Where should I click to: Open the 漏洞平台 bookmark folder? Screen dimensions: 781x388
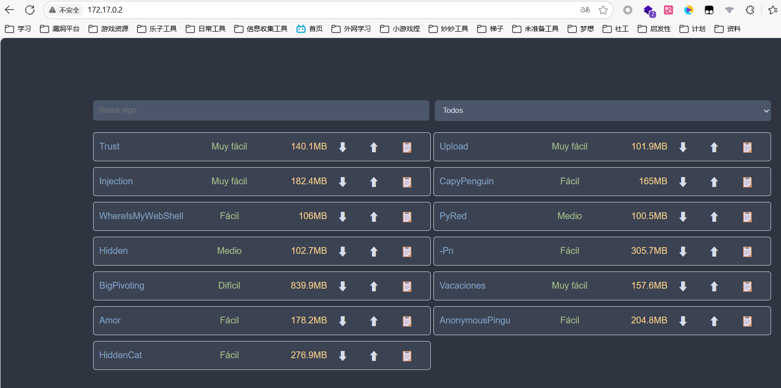point(60,29)
